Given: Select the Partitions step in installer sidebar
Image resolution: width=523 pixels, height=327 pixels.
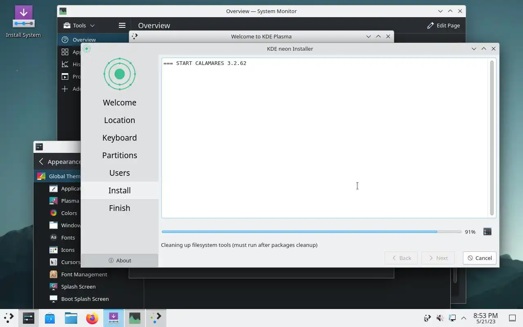Looking at the screenshot, I should coord(120,155).
